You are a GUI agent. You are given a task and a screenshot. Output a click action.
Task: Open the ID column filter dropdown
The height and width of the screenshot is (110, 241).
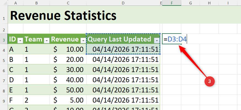[20, 40]
